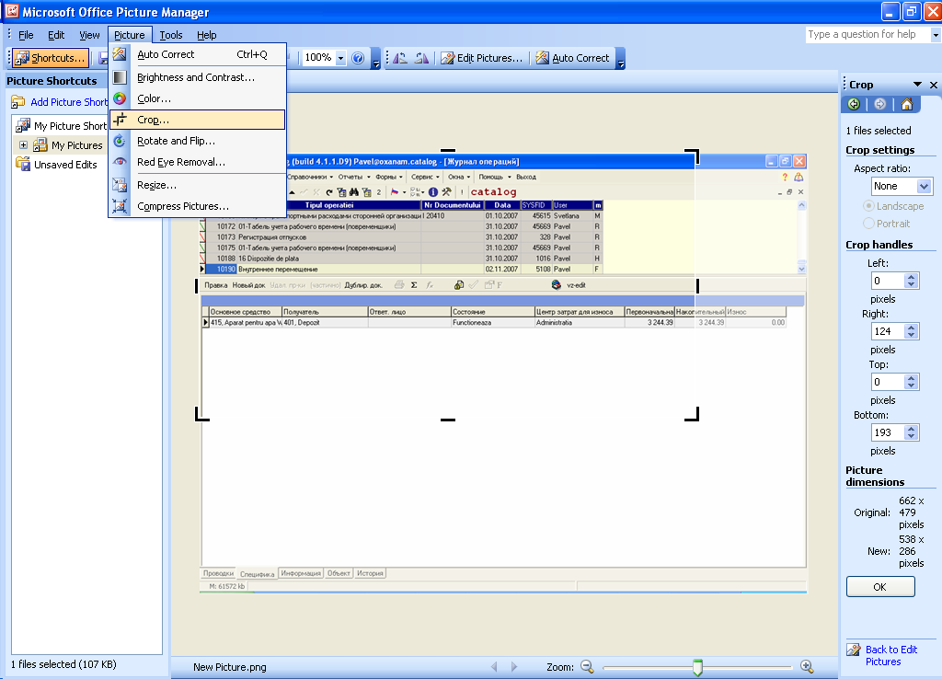The image size is (942, 679).
Task: Open the help question box dropdown arrow
Action: point(935,35)
